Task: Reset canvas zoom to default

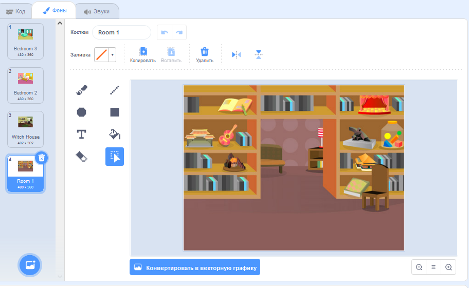Action: pyautogui.click(x=434, y=267)
